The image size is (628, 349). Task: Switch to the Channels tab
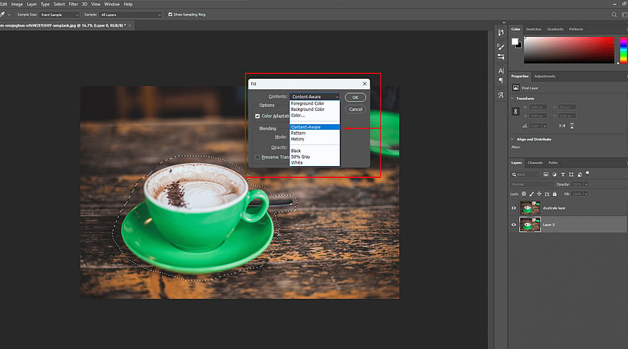(534, 163)
